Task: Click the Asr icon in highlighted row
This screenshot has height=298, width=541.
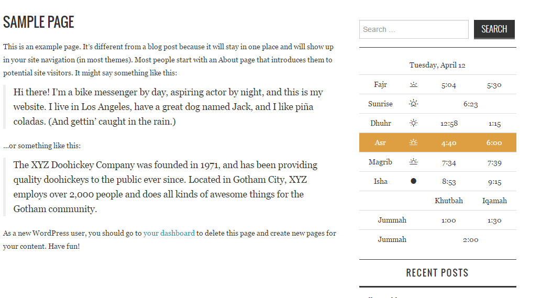Action: (x=413, y=142)
